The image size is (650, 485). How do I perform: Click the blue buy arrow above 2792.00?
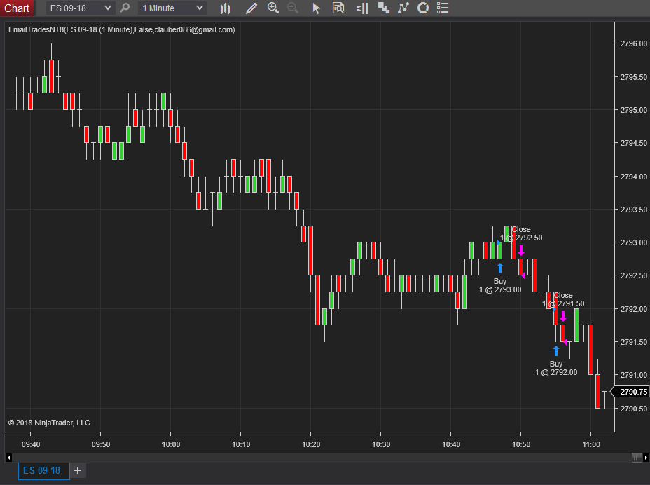(556, 350)
